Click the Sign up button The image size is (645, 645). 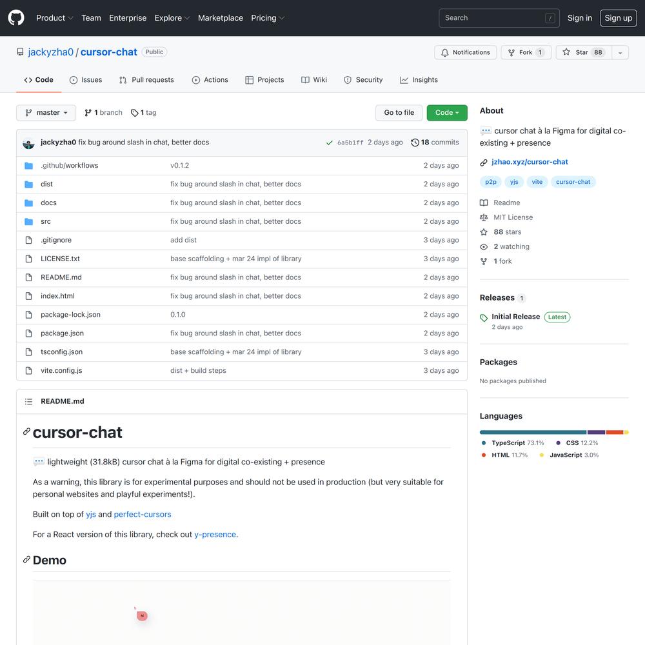(x=618, y=17)
